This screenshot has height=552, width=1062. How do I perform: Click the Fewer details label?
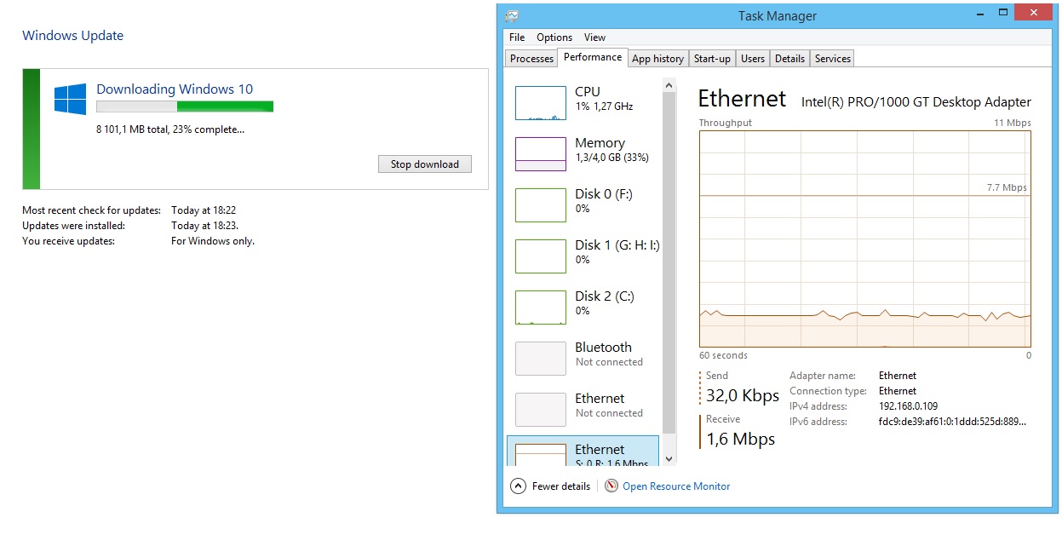pos(561,486)
